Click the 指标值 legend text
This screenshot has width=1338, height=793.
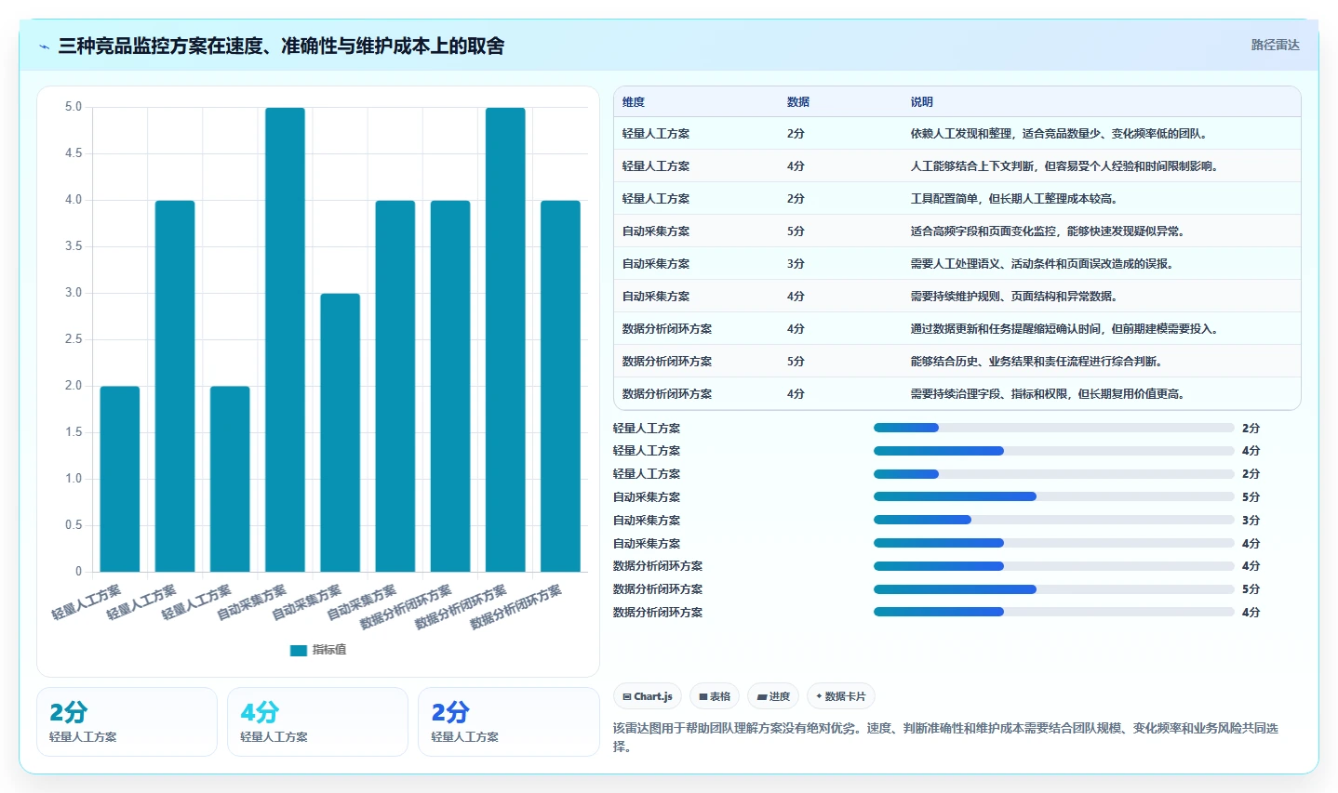coord(329,650)
